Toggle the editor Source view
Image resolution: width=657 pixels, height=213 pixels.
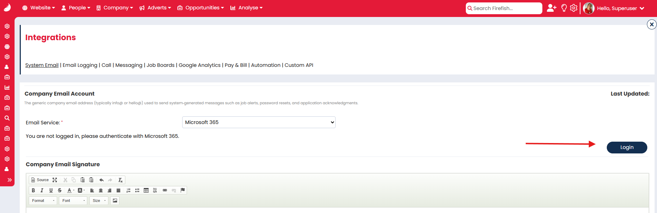click(40, 180)
